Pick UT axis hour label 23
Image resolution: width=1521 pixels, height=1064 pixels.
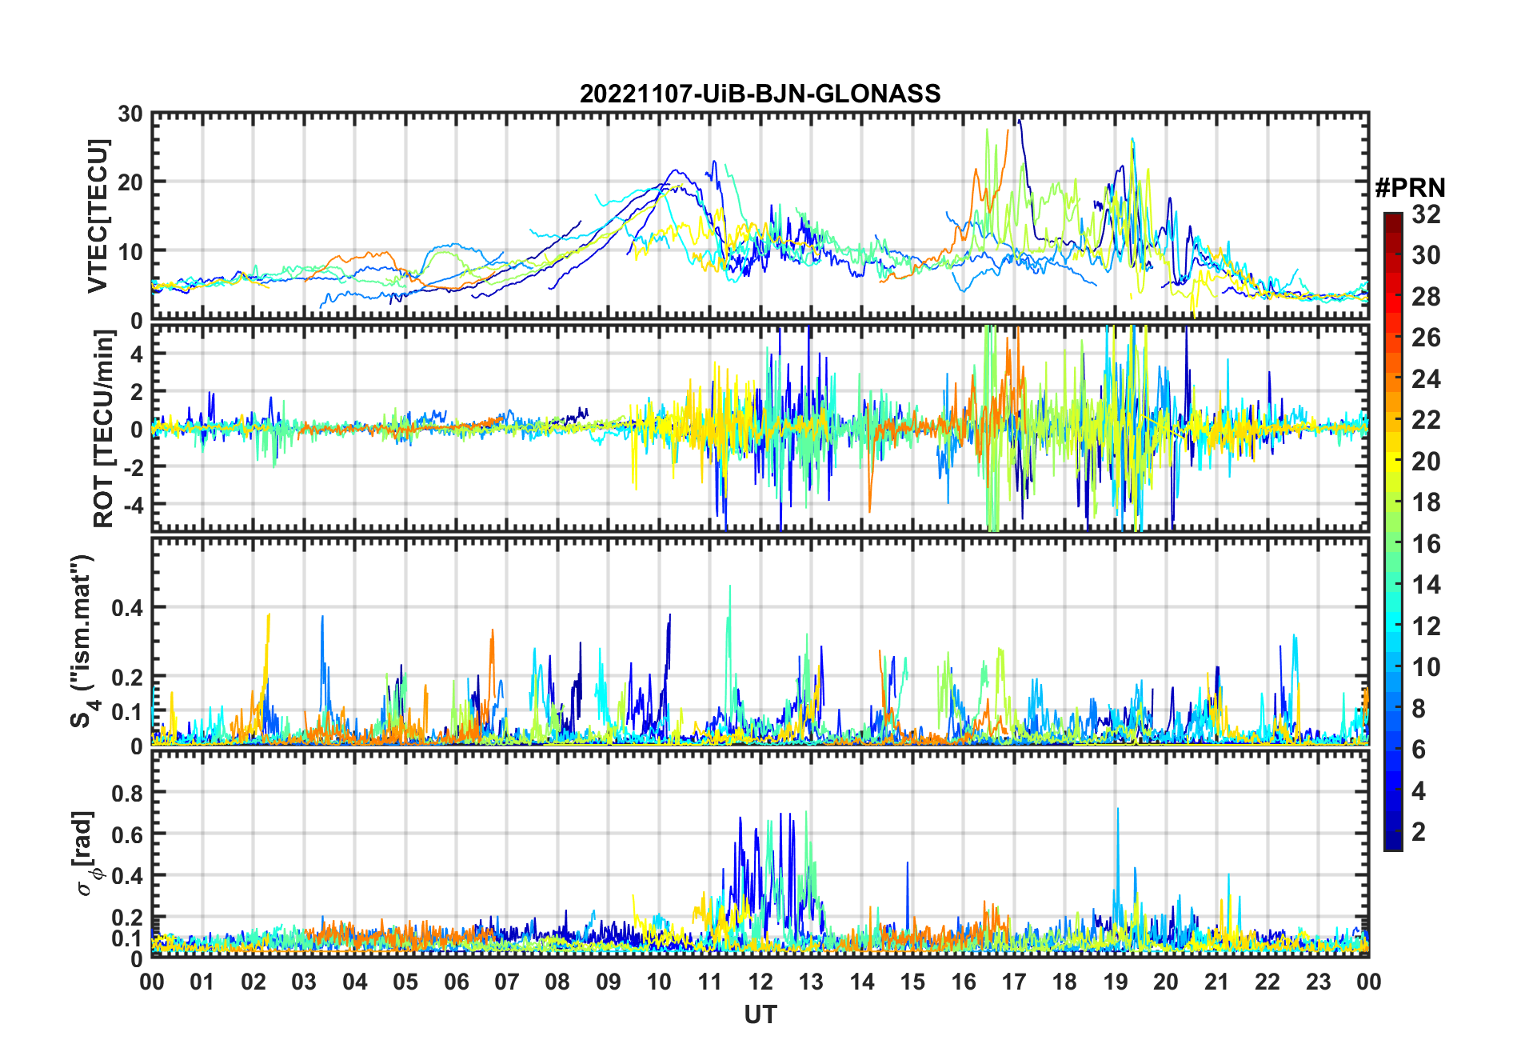(1319, 982)
